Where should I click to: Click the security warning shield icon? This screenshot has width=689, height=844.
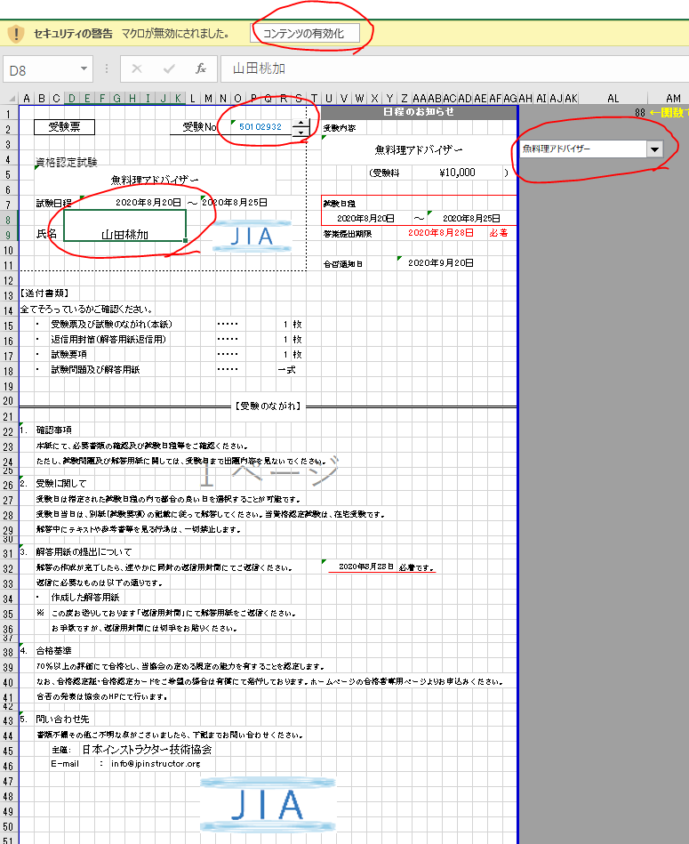tap(16, 34)
